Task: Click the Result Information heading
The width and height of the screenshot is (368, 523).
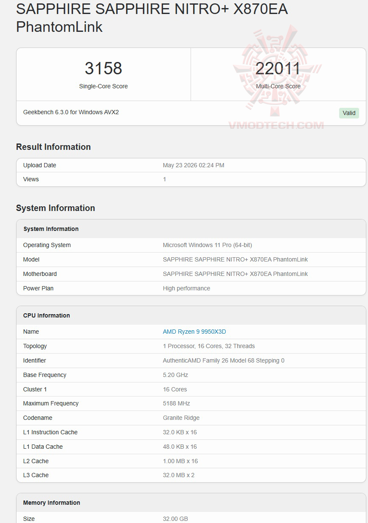Action: pos(53,147)
